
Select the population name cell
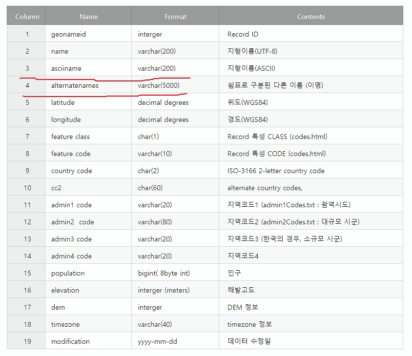click(68, 273)
